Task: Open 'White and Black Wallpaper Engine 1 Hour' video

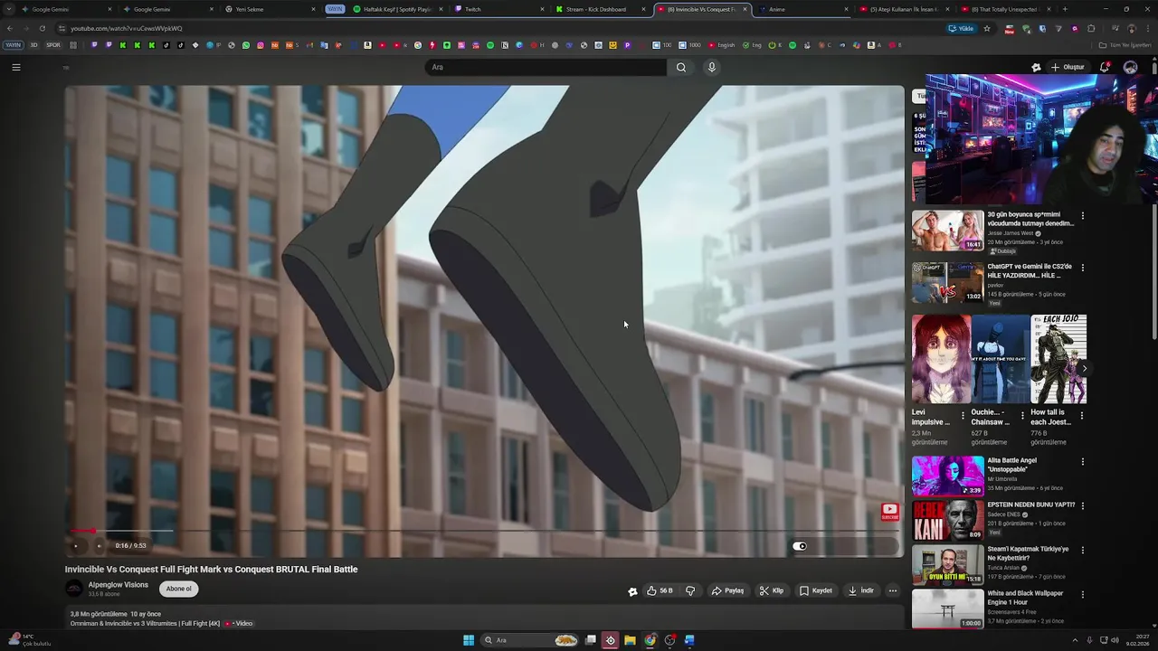Action: tap(947, 609)
